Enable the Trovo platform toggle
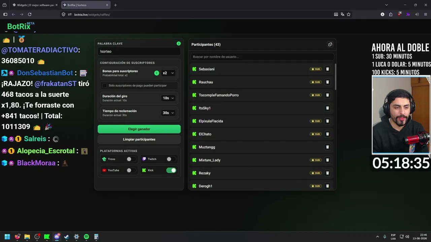The width and height of the screenshot is (431, 242). [131, 159]
